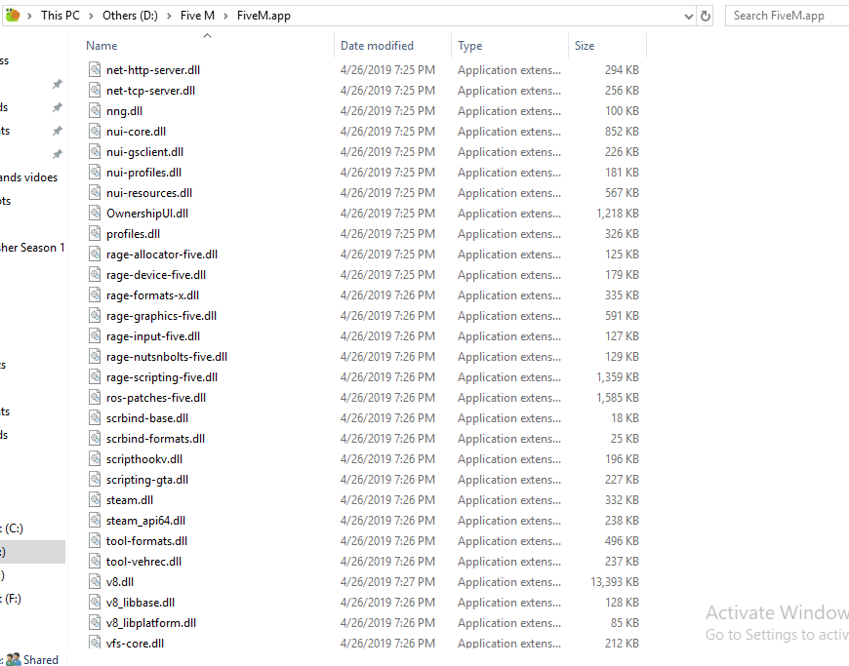
Task: Expand the chevron after Five M
Action: 225,16
